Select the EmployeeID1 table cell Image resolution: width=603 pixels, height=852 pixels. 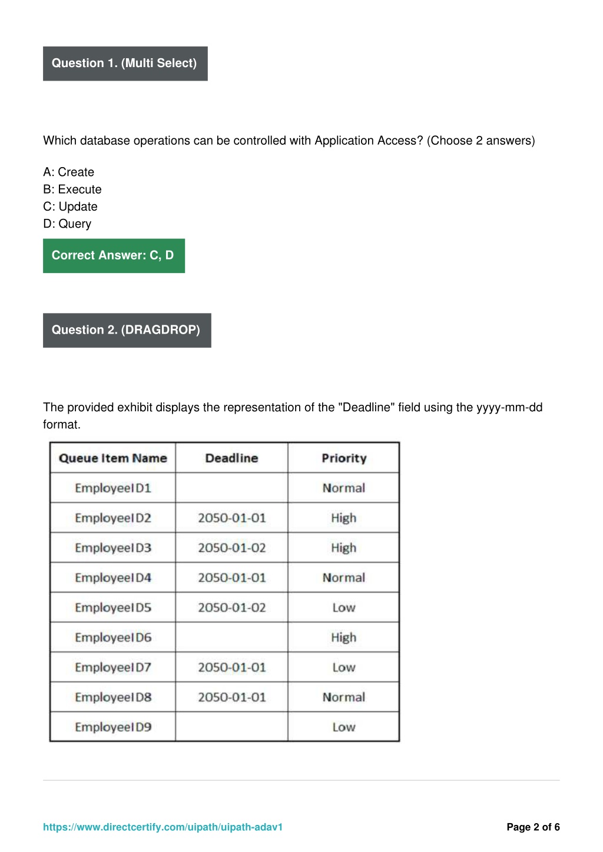click(x=113, y=488)
